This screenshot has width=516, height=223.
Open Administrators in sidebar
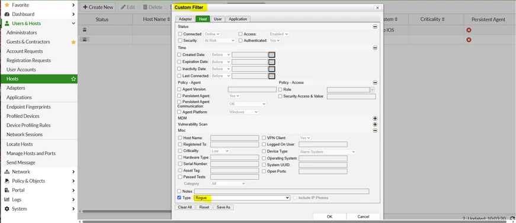click(x=22, y=33)
